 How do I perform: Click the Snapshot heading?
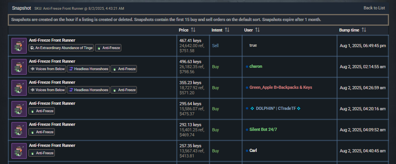point(21,8)
